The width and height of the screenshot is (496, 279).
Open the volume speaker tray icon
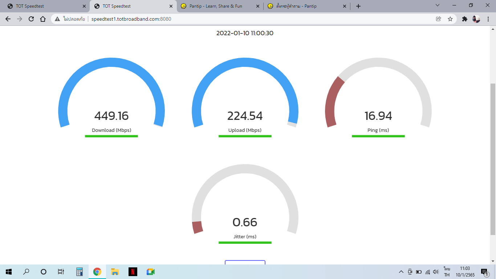point(436,272)
